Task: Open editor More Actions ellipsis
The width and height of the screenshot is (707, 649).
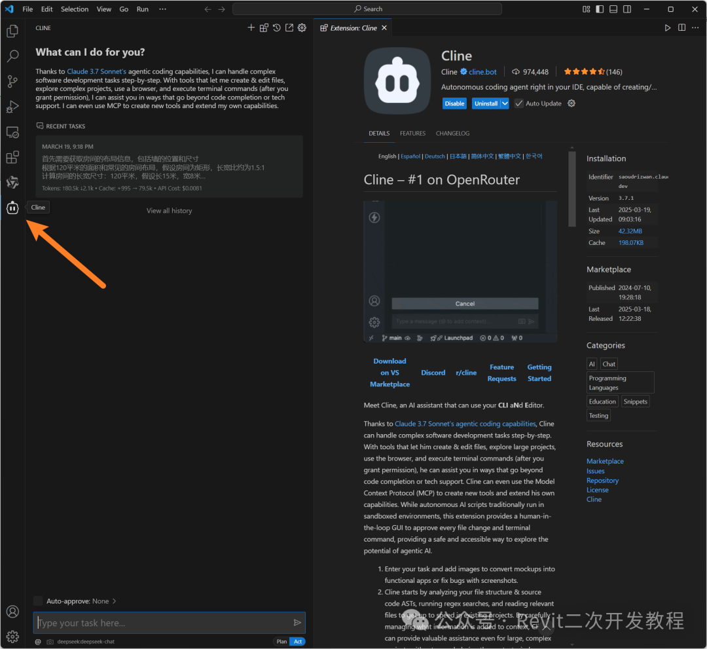Action: pos(695,28)
